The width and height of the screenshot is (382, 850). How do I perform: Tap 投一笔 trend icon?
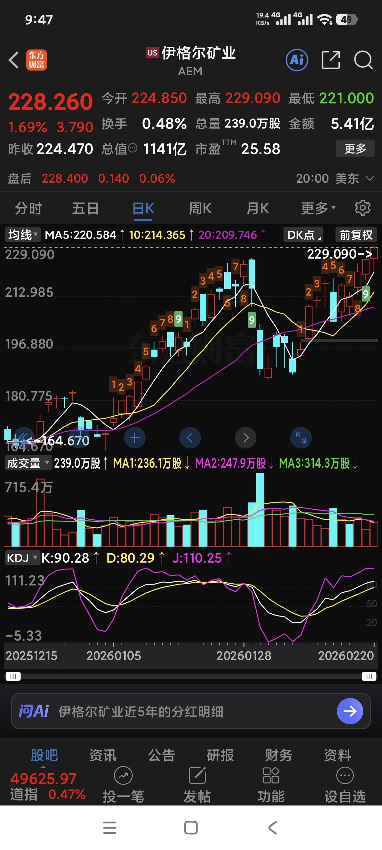(x=123, y=775)
